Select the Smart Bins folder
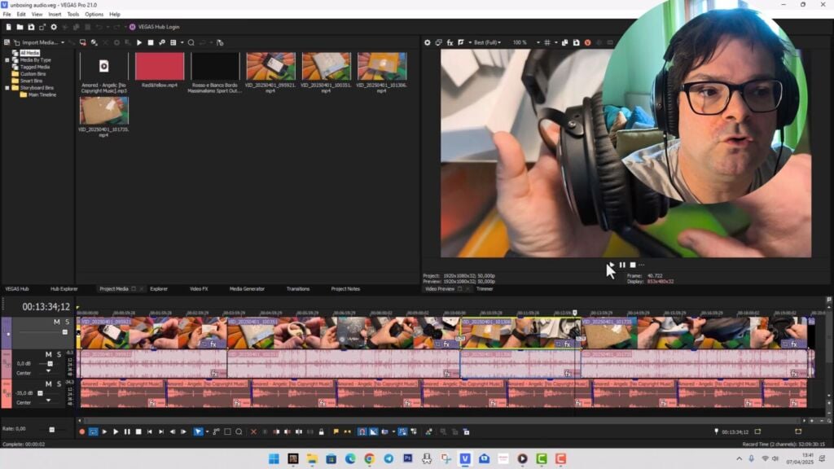Image resolution: width=834 pixels, height=469 pixels. (x=31, y=81)
